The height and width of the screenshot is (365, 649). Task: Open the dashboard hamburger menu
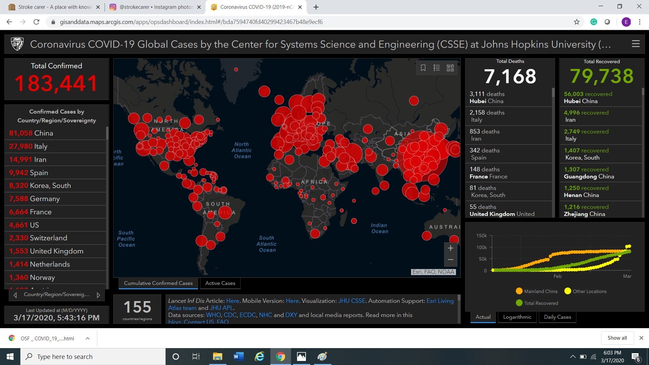click(x=635, y=44)
